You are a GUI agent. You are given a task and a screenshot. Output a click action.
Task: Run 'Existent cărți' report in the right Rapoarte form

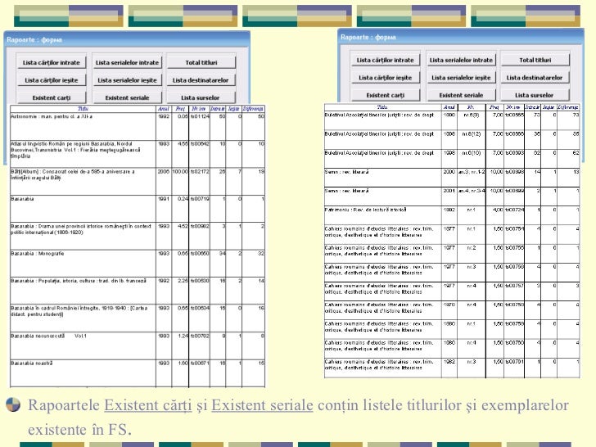385,95
